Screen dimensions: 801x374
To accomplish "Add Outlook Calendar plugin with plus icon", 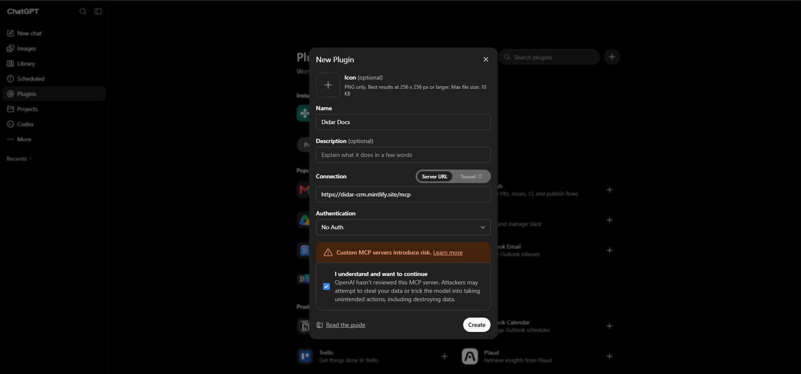I will pyautogui.click(x=610, y=326).
